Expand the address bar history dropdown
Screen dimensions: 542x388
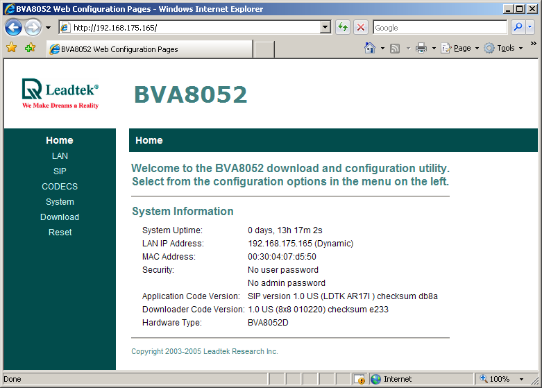pyautogui.click(x=325, y=27)
